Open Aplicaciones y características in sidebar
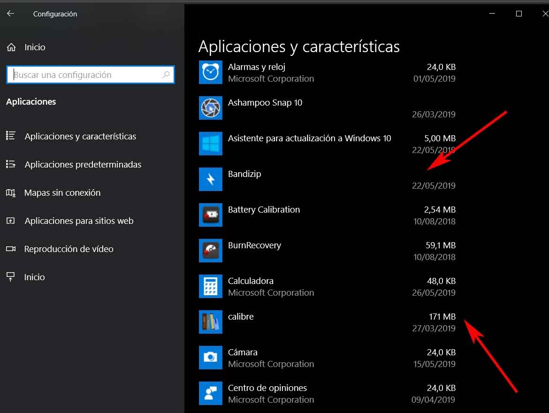 [x=80, y=136]
